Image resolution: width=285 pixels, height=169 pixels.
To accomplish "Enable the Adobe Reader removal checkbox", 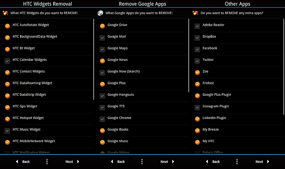I will [x=197, y=26].
